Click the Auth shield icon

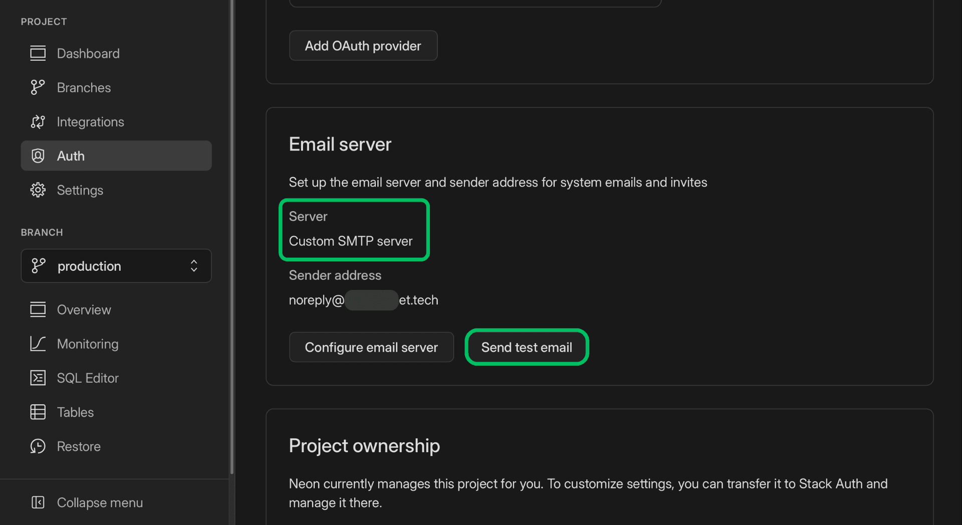coord(38,155)
